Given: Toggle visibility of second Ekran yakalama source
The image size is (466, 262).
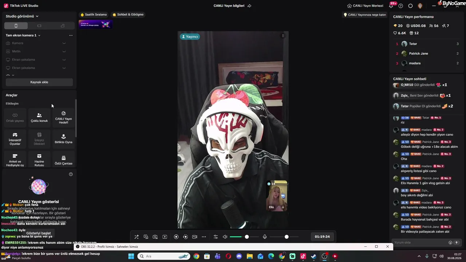Looking at the screenshot, I should point(64,68).
